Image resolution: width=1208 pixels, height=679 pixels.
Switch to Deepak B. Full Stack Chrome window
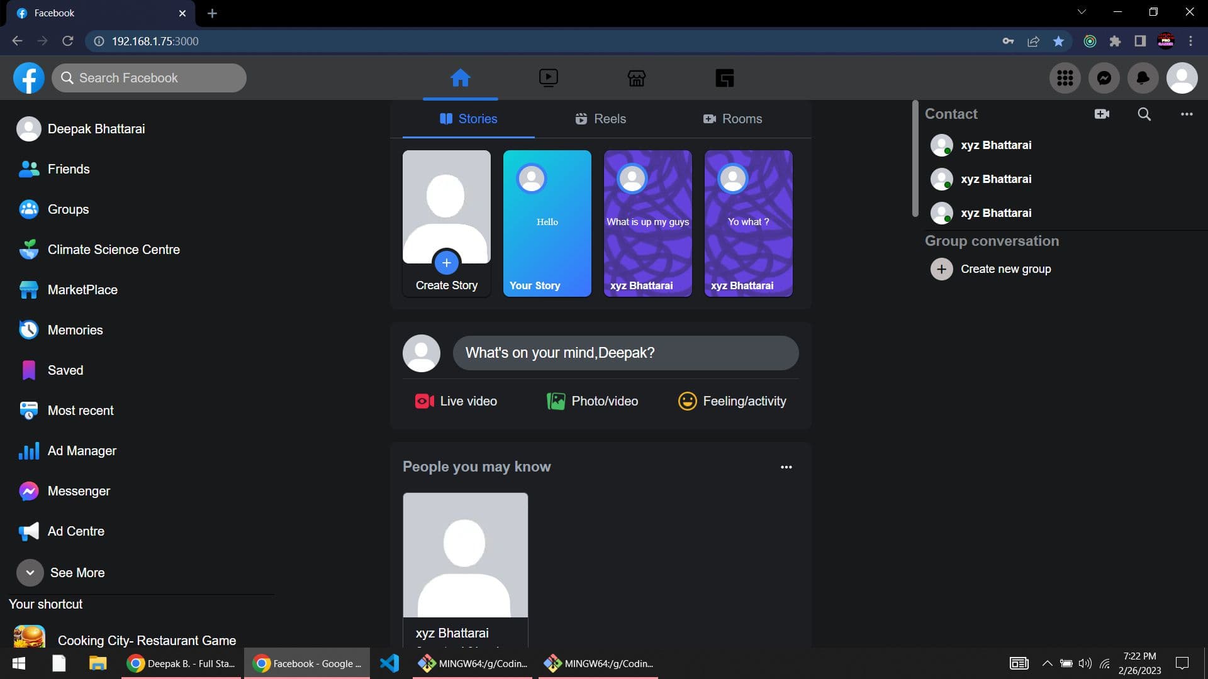(x=181, y=663)
